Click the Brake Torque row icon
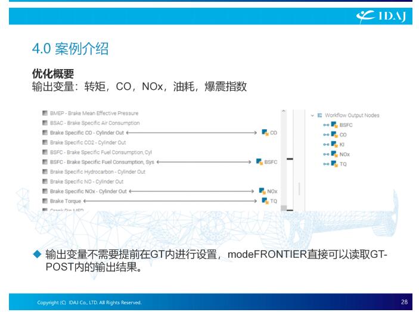The image size is (419, 312). [x=45, y=201]
